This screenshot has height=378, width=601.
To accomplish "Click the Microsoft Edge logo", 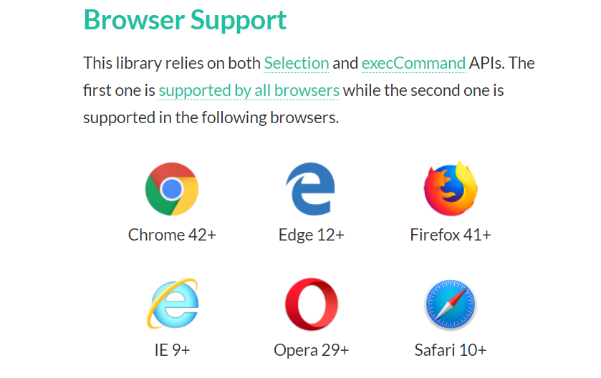I will [x=311, y=189].
